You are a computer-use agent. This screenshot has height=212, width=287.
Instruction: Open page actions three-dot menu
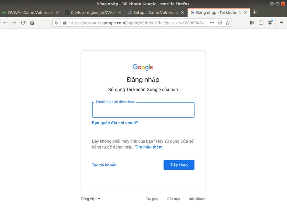coord(212,23)
